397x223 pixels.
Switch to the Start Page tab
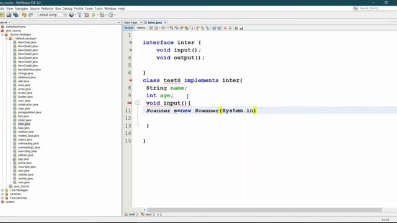pyautogui.click(x=131, y=22)
